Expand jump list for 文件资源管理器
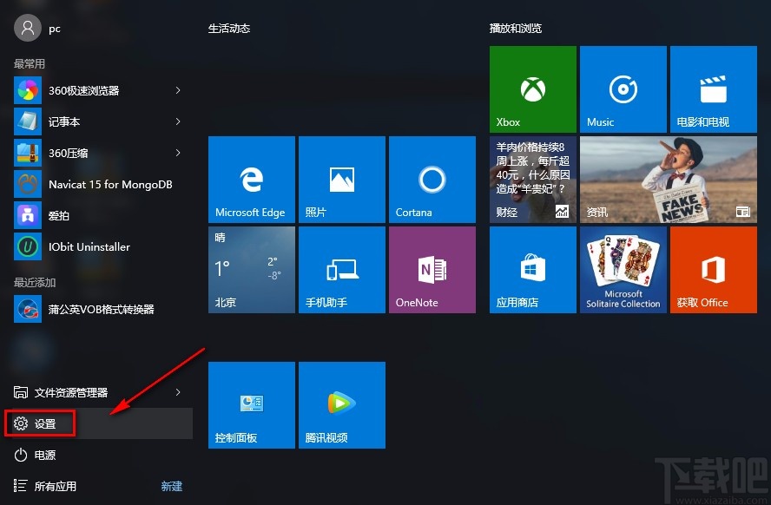This screenshot has width=771, height=505. tap(177, 392)
